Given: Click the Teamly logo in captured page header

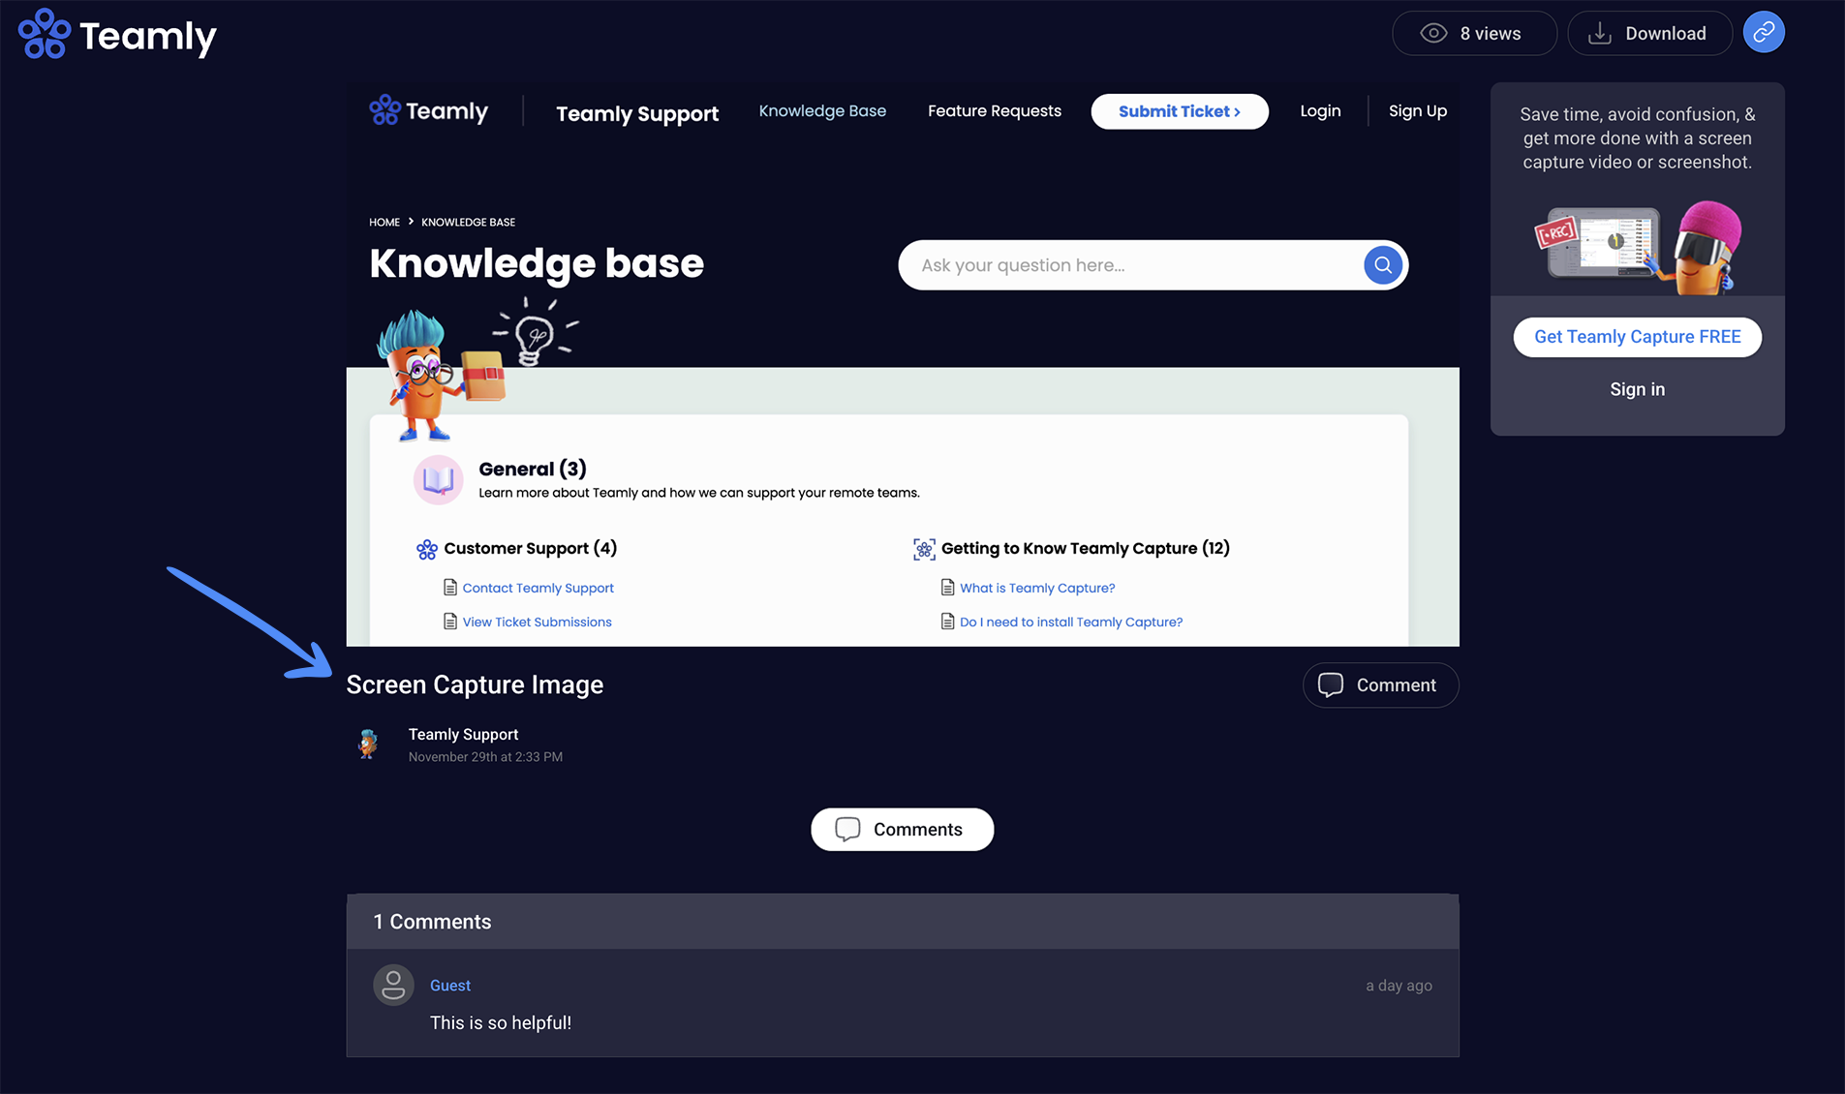Looking at the screenshot, I should click(x=428, y=110).
